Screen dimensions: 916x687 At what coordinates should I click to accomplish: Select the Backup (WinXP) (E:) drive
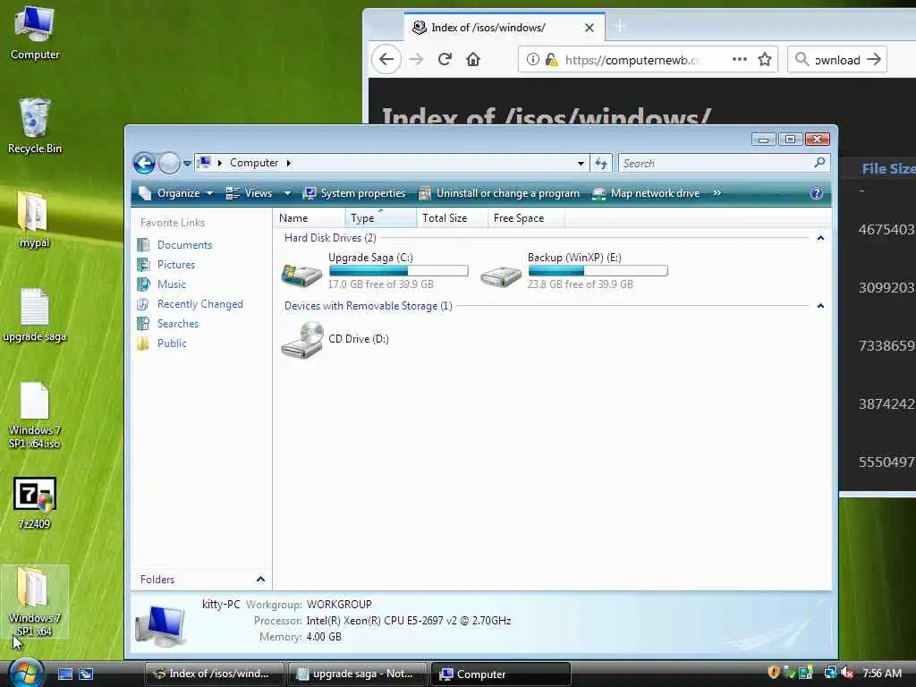tap(573, 271)
